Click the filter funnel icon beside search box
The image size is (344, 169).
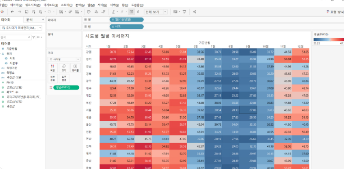point(34,37)
